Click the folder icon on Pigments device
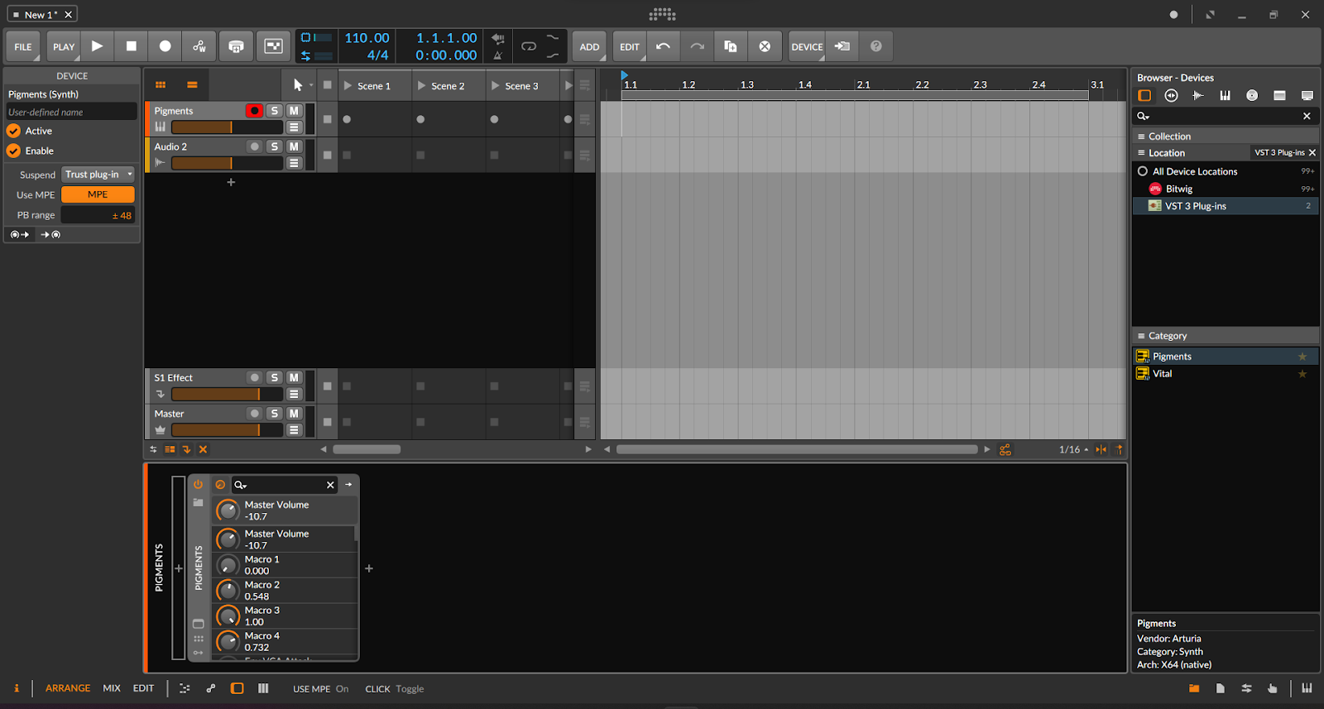This screenshot has width=1324, height=709. (x=198, y=502)
